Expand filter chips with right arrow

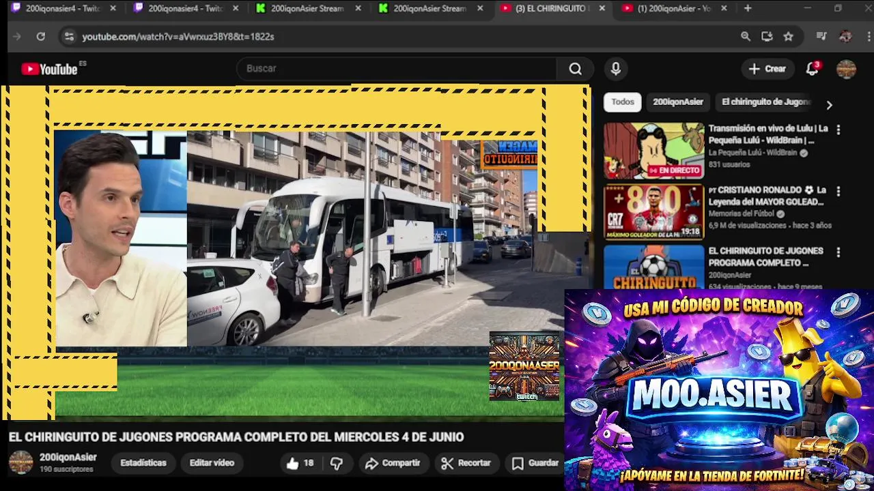[829, 105]
